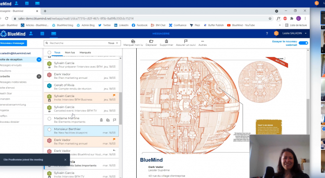Click the Déplacer folder icon

(x=151, y=41)
